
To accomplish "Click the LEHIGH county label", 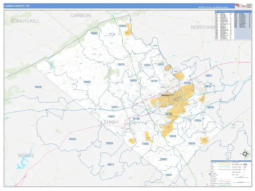I will [110, 122].
